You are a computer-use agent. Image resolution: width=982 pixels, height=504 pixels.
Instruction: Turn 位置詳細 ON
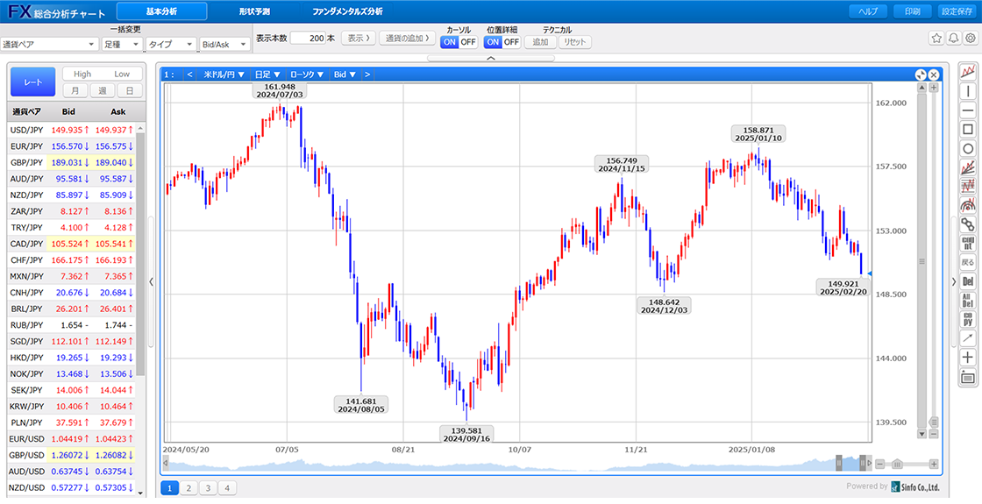(493, 42)
